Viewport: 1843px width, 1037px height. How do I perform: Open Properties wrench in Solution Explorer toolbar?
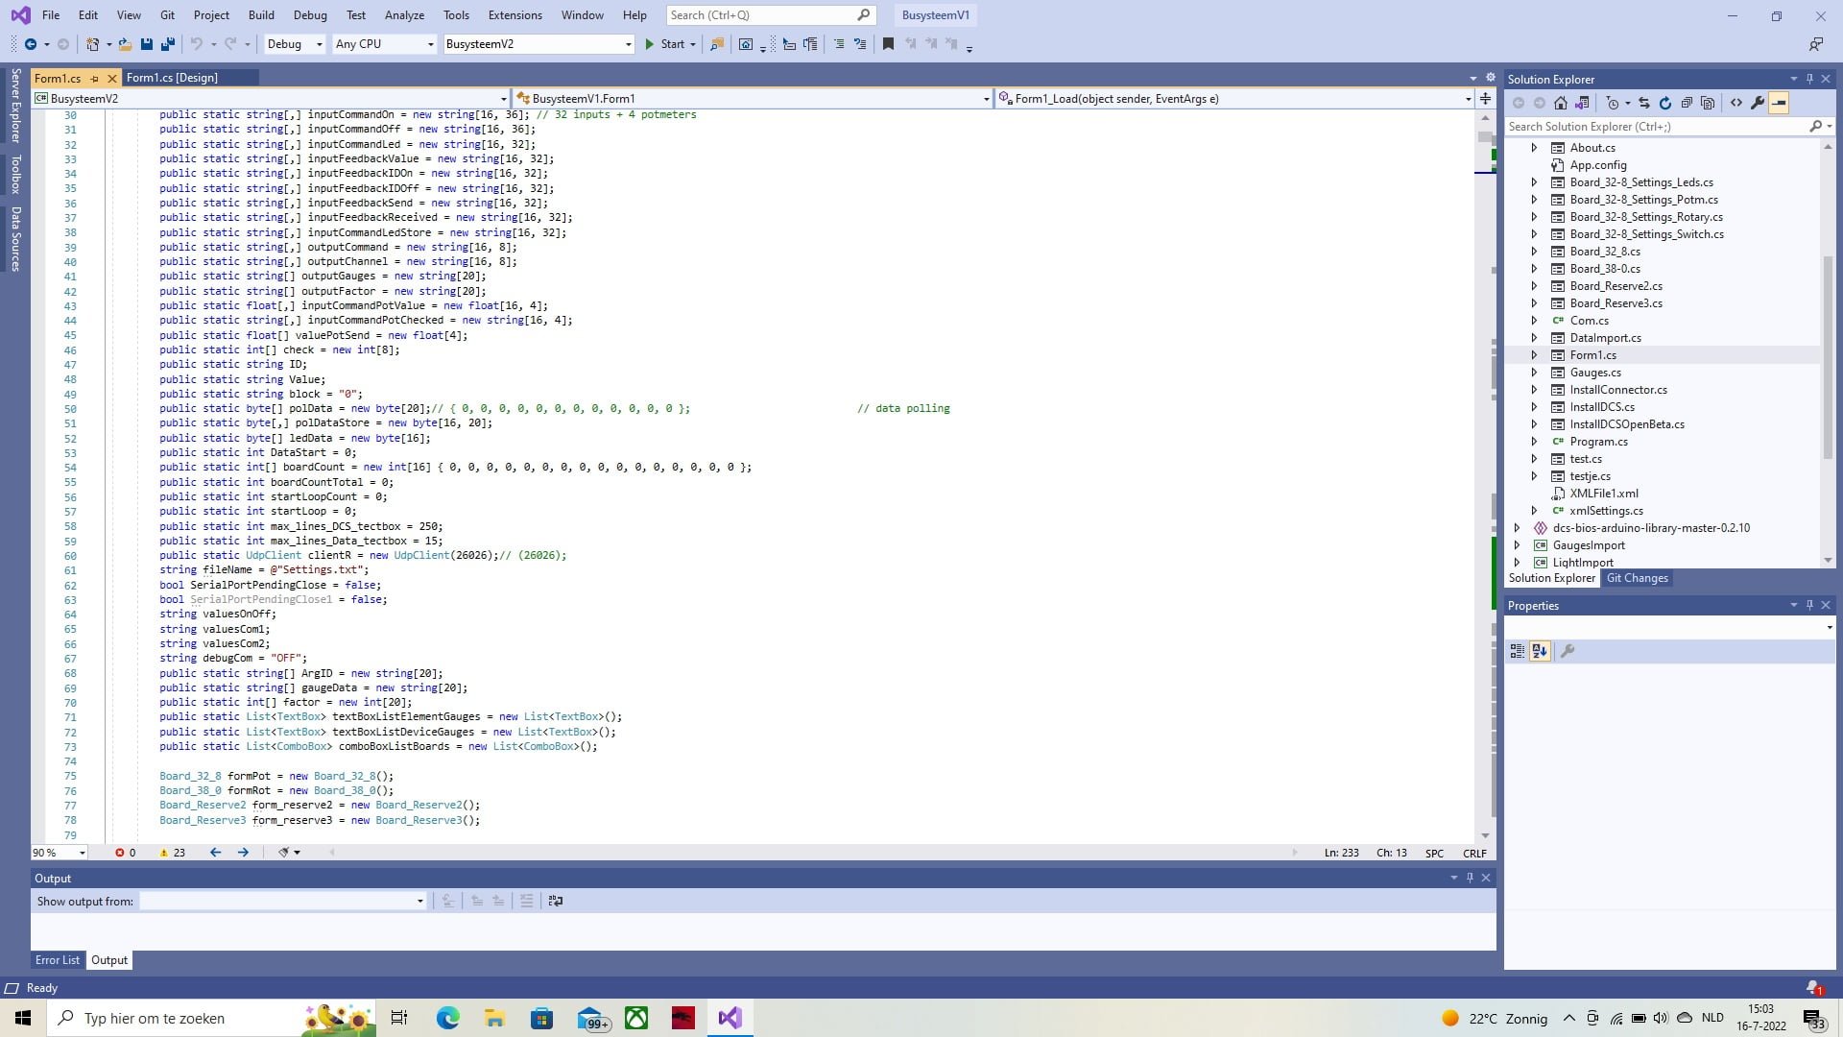1758,103
